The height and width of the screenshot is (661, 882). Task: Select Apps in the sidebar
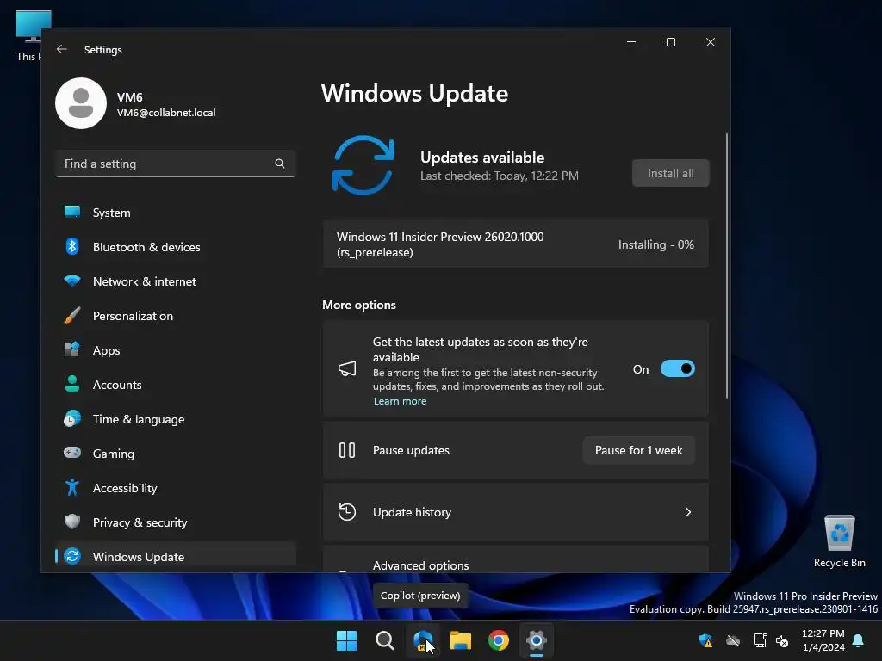coord(176,350)
